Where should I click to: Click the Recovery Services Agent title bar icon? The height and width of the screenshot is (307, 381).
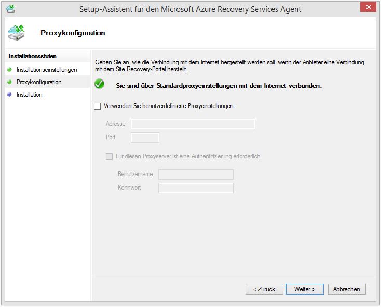(11, 9)
